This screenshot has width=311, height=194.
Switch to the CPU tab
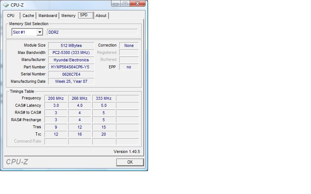[x=11, y=16]
